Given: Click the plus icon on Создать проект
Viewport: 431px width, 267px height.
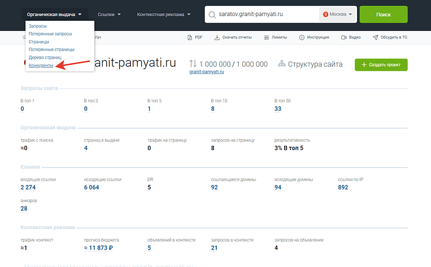Looking at the screenshot, I should click(x=364, y=65).
